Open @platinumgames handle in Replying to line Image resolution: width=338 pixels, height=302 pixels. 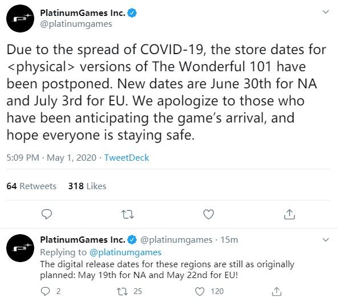coord(125,252)
